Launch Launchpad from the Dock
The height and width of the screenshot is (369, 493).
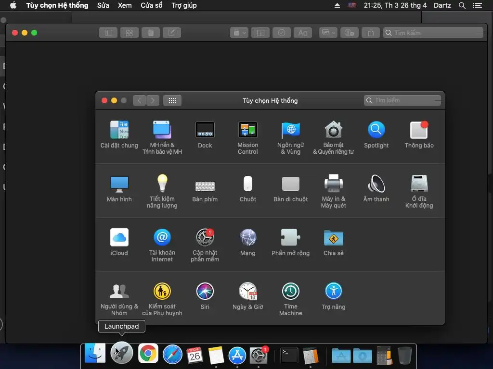(x=122, y=354)
